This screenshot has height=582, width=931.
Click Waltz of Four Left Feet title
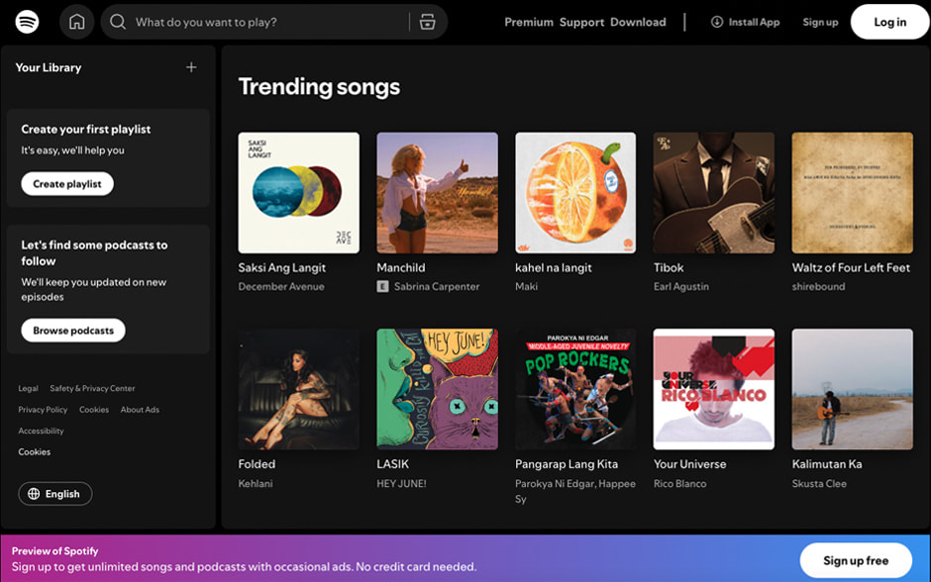851,267
